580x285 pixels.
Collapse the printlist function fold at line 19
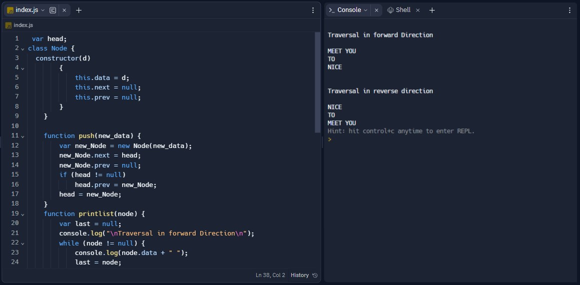tap(23, 214)
